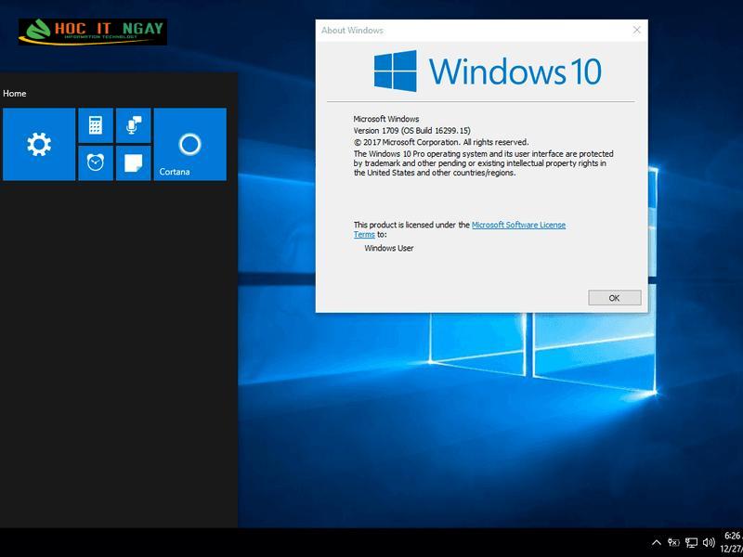Viewport: 743px width, 557px height.
Task: Click the 'Version 1709 (OS Build 16299.15)' text
Action: [x=411, y=130]
